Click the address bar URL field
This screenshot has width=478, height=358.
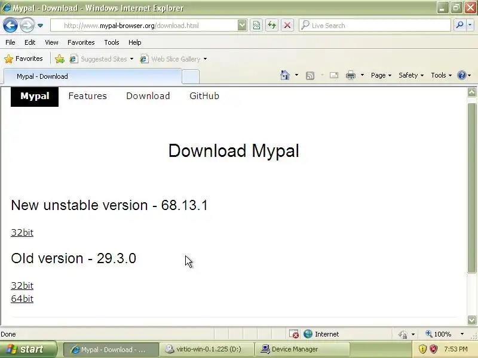pyautogui.click(x=144, y=26)
